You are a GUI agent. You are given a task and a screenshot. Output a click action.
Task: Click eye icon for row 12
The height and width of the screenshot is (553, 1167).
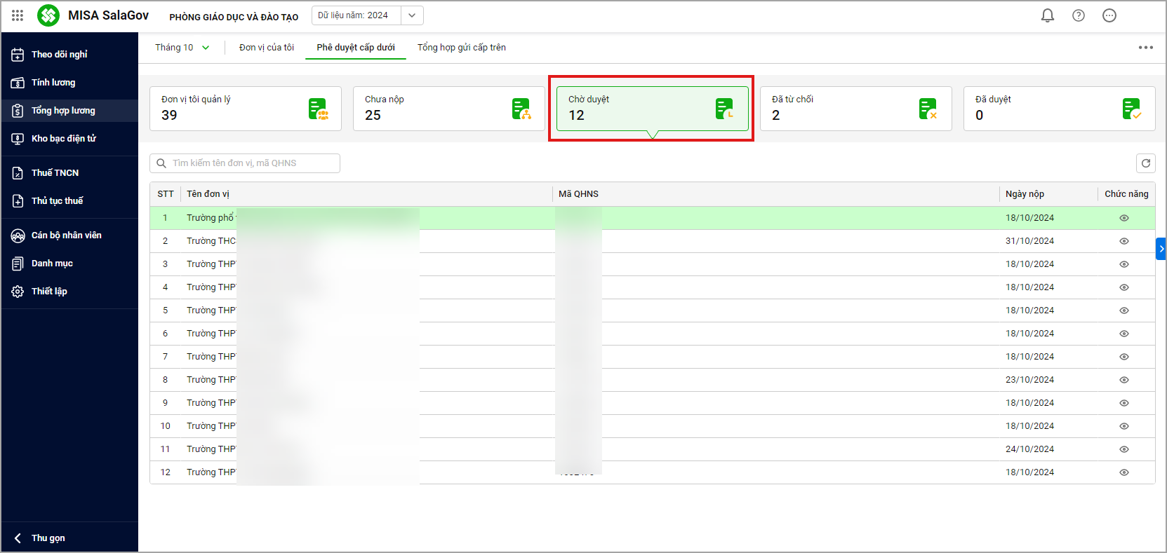(x=1123, y=472)
